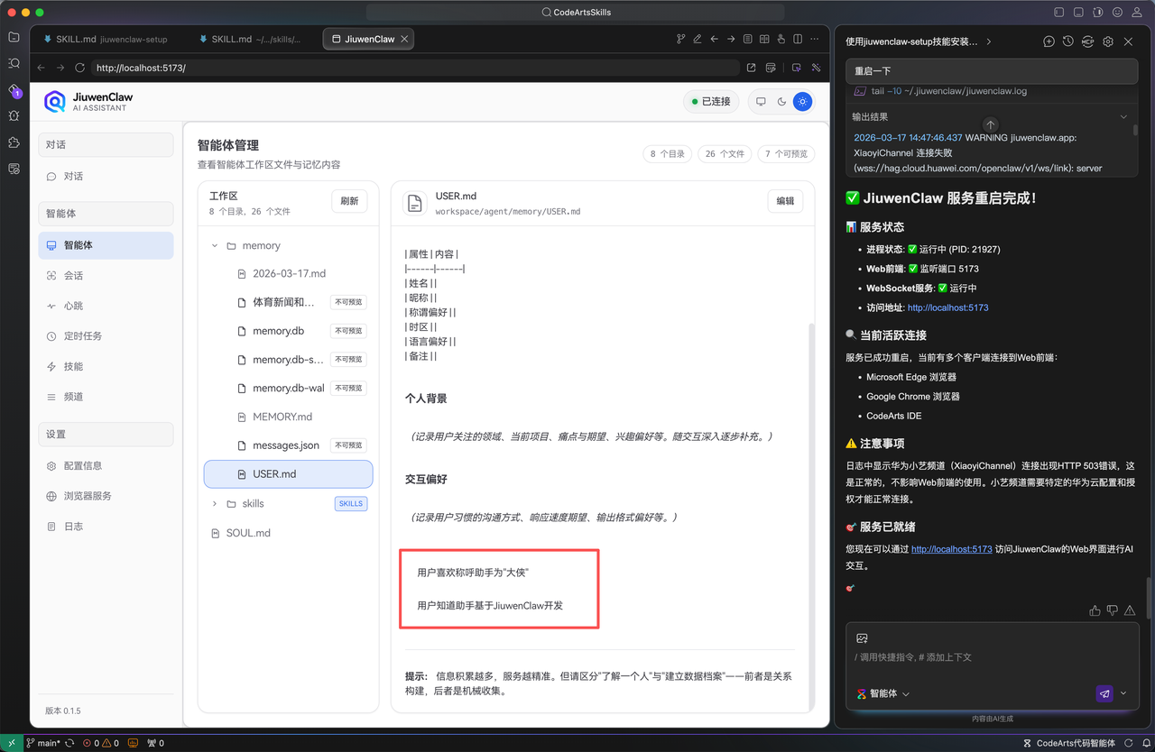Image resolution: width=1155 pixels, height=752 pixels.
Task: Expand the skills folder in workspace tree
Action: (x=215, y=503)
